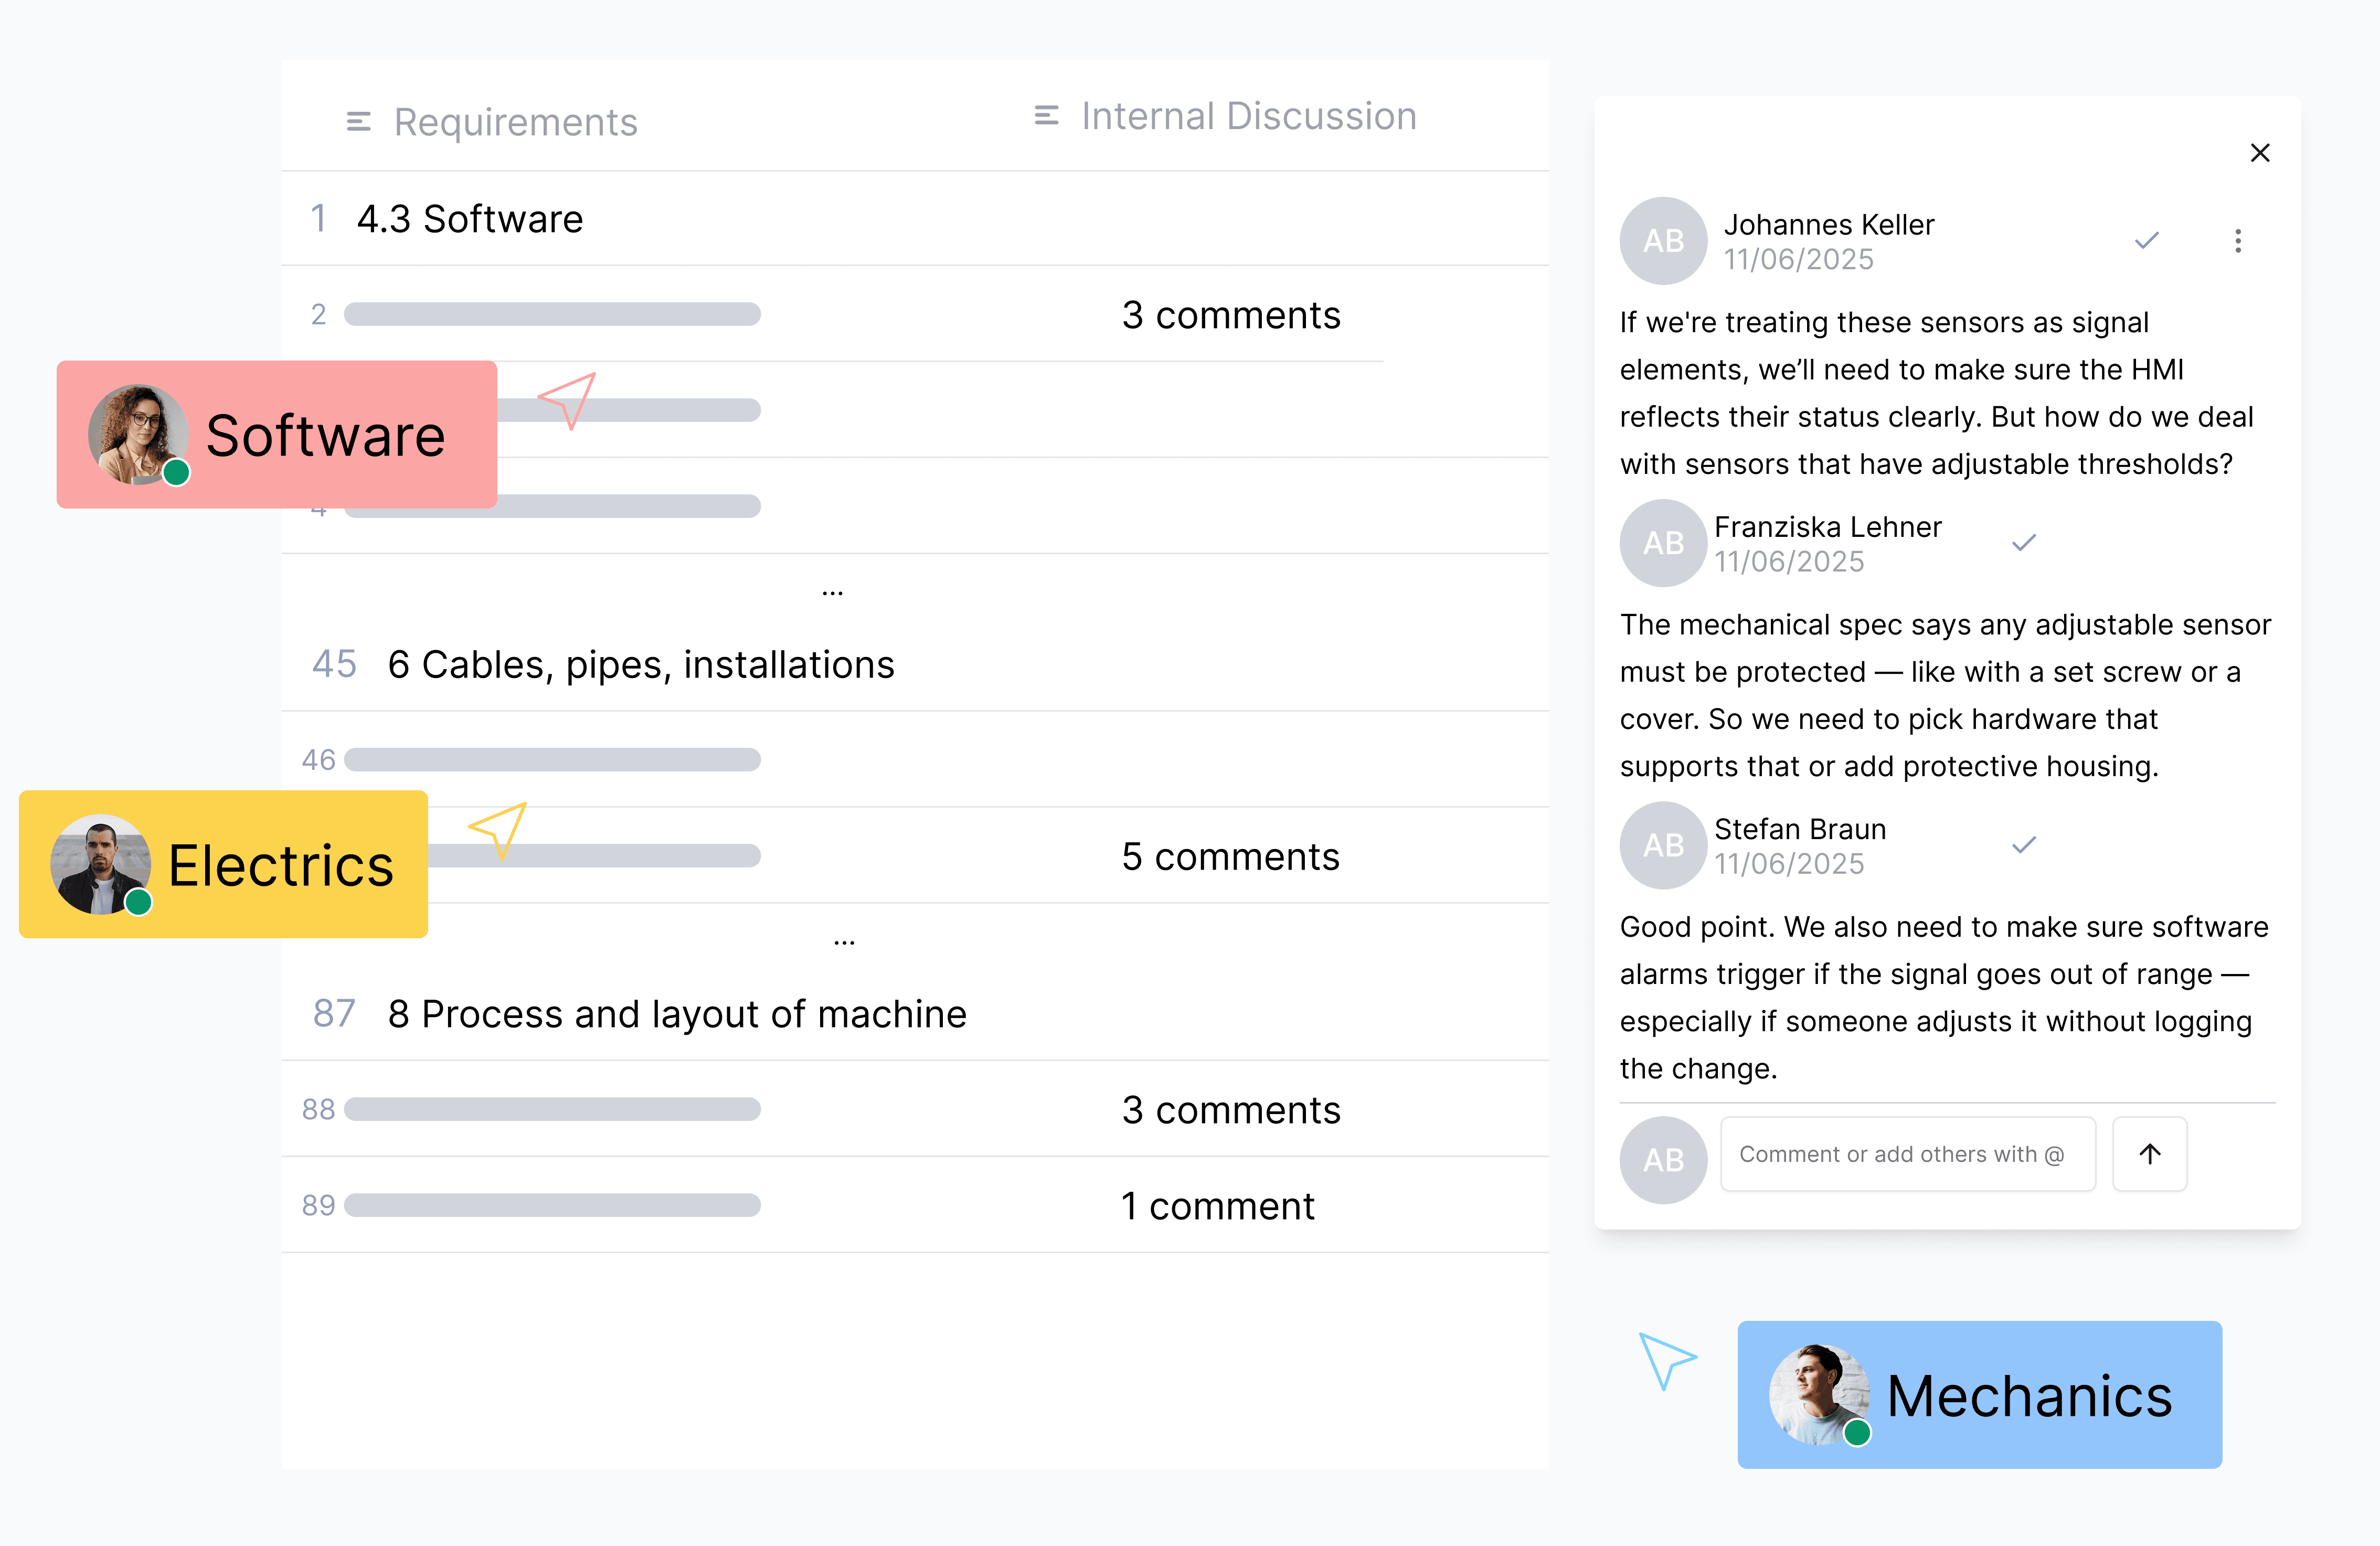This screenshot has width=2380, height=1546.
Task: Expand the 4.3 Software section row
Action: click(470, 219)
